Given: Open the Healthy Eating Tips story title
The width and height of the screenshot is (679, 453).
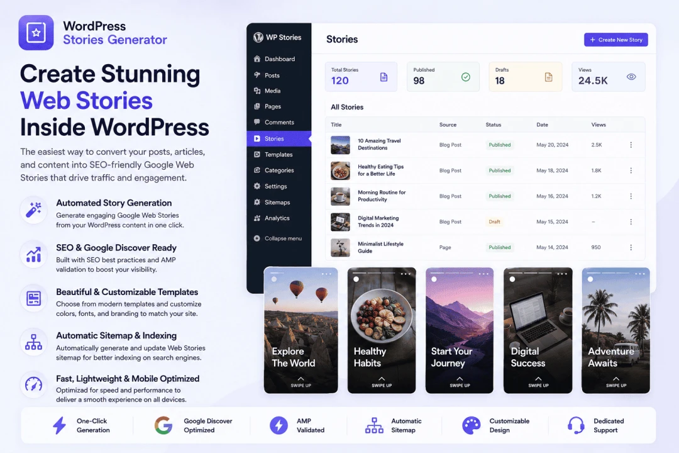Looking at the screenshot, I should click(380, 170).
